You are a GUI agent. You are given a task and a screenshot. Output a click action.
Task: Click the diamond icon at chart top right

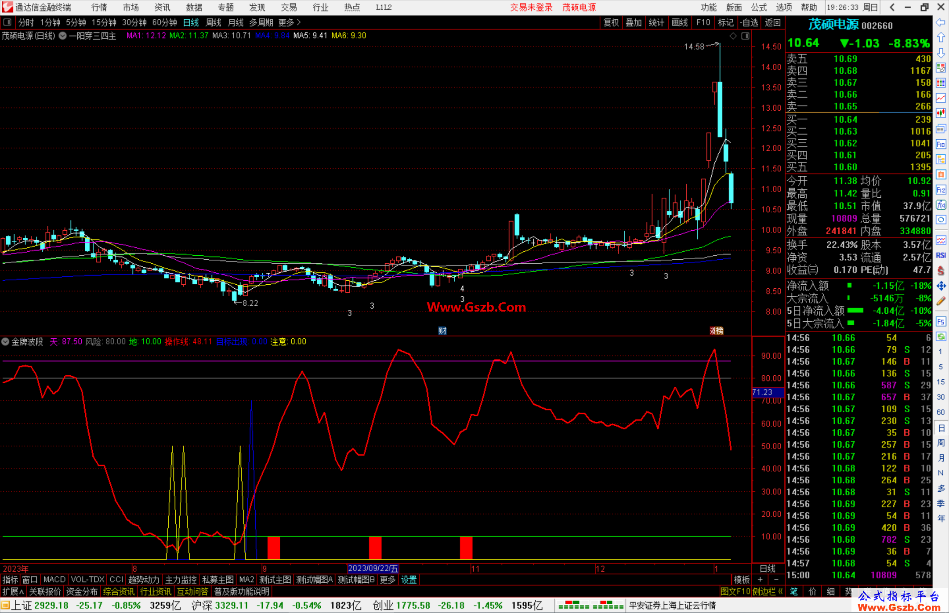(733, 36)
